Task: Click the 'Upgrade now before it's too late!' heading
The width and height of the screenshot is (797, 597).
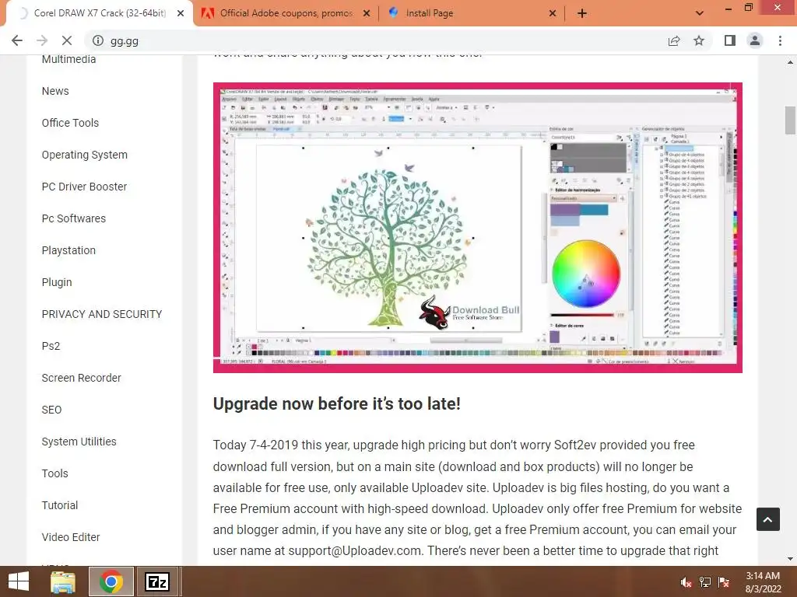Action: [336, 404]
